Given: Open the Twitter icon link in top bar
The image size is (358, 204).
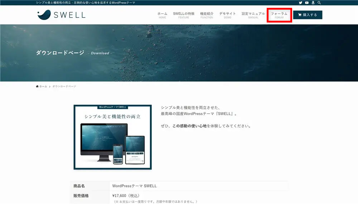Looking at the screenshot, I should click(300, 3).
